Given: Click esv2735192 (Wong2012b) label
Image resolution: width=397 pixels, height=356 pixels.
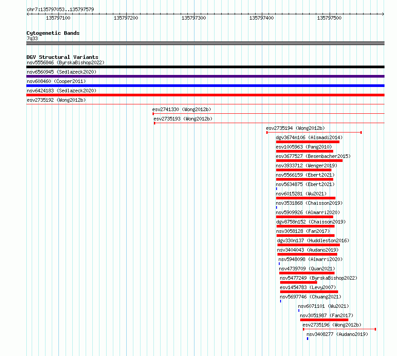Looking at the screenshot, I should [x=56, y=100].
